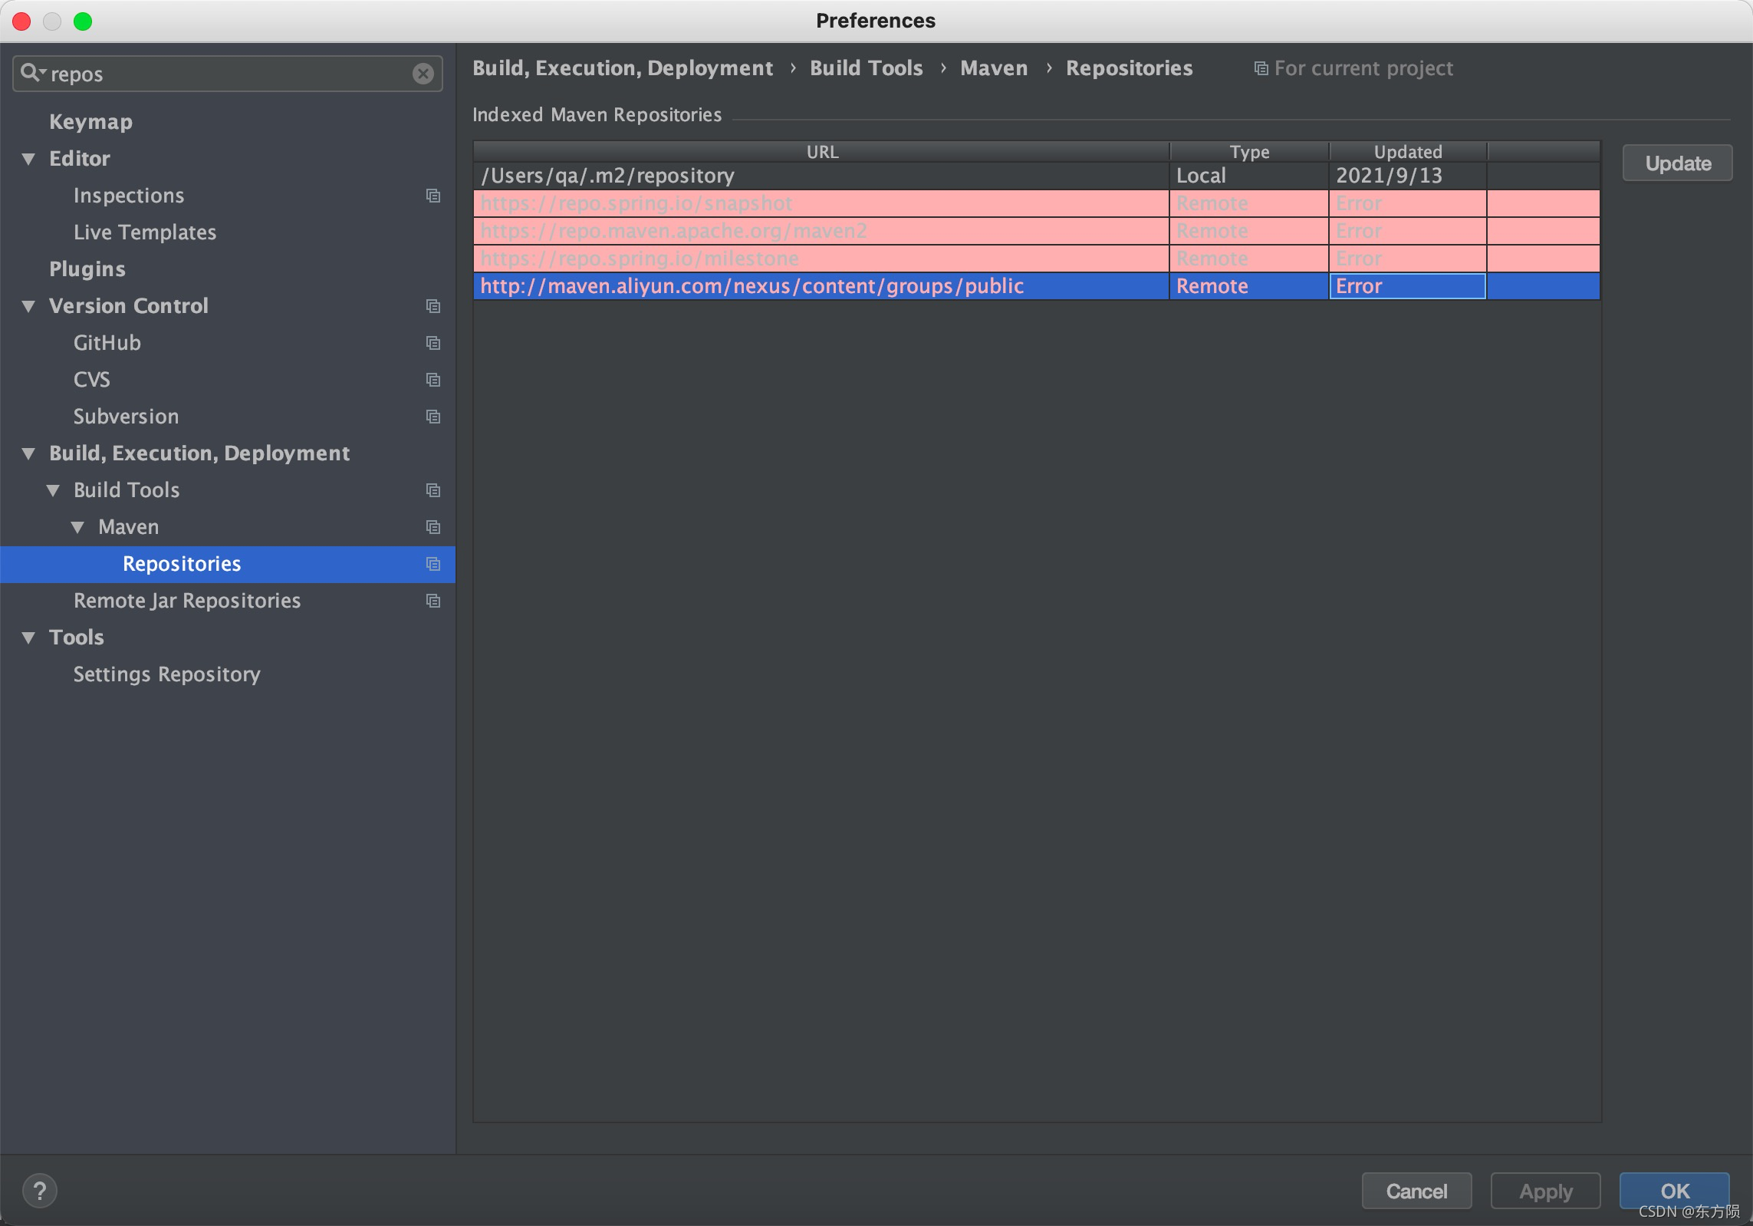Image resolution: width=1753 pixels, height=1226 pixels.
Task: Collapse the Maven tree node
Action: pyautogui.click(x=78, y=527)
